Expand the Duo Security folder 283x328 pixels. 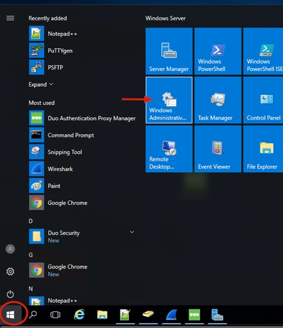click(x=132, y=232)
